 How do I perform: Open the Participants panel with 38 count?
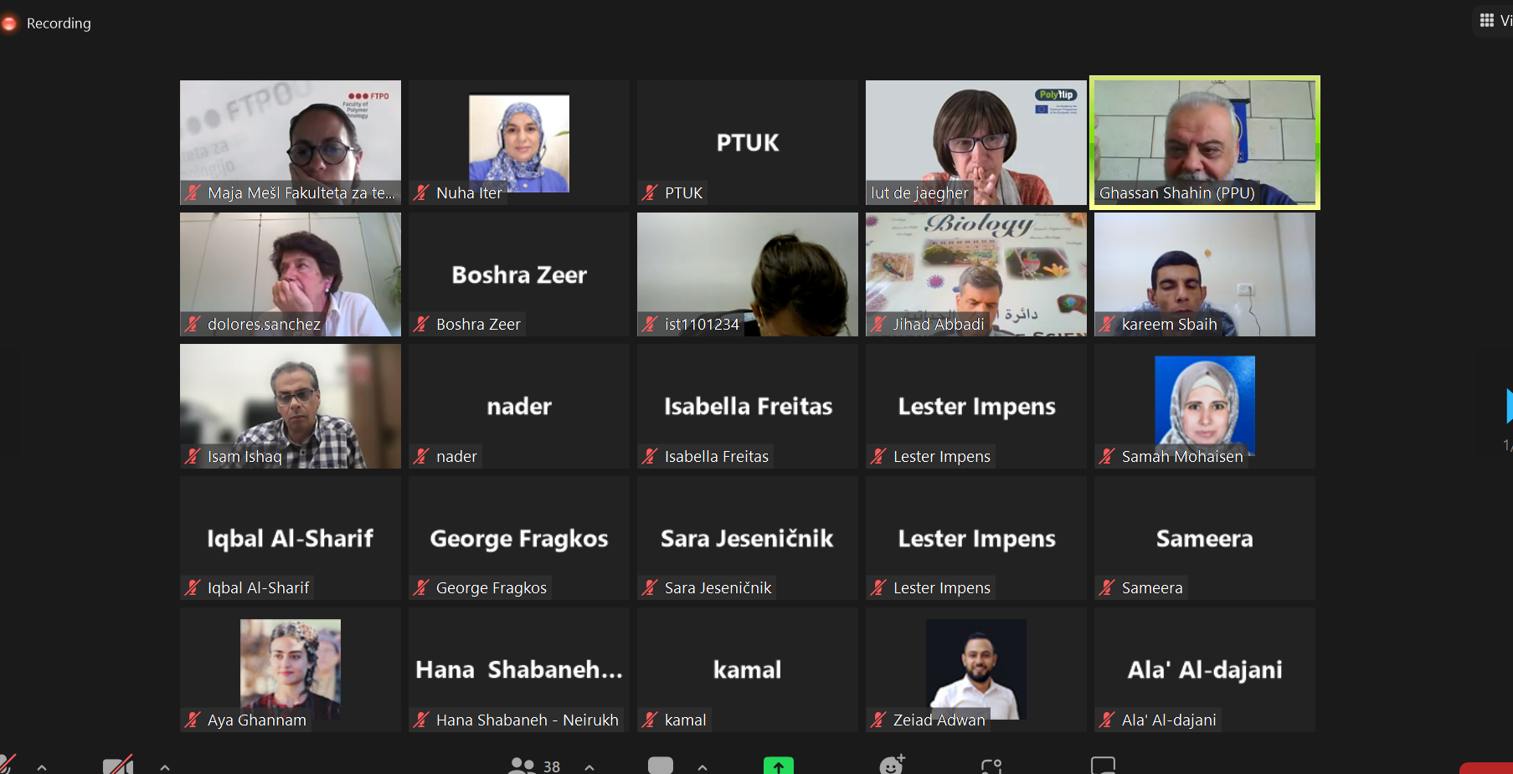pos(534,765)
